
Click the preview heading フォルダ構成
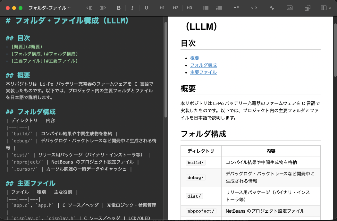[x=203, y=134]
